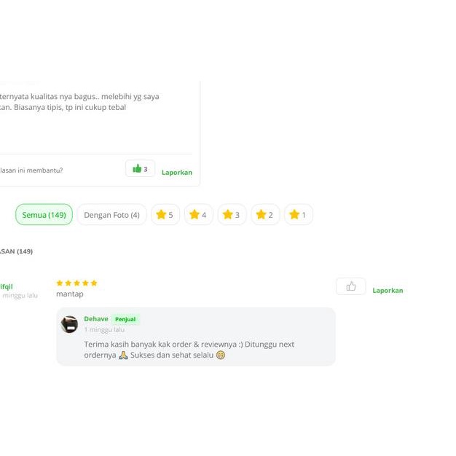456x456 pixels.
Task: Show only 4-star reviews
Action: [x=198, y=215]
